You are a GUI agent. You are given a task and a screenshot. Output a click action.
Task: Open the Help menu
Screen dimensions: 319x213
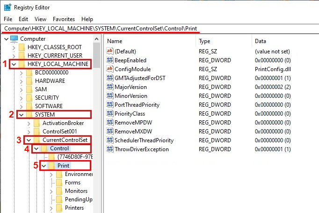pos(87,19)
